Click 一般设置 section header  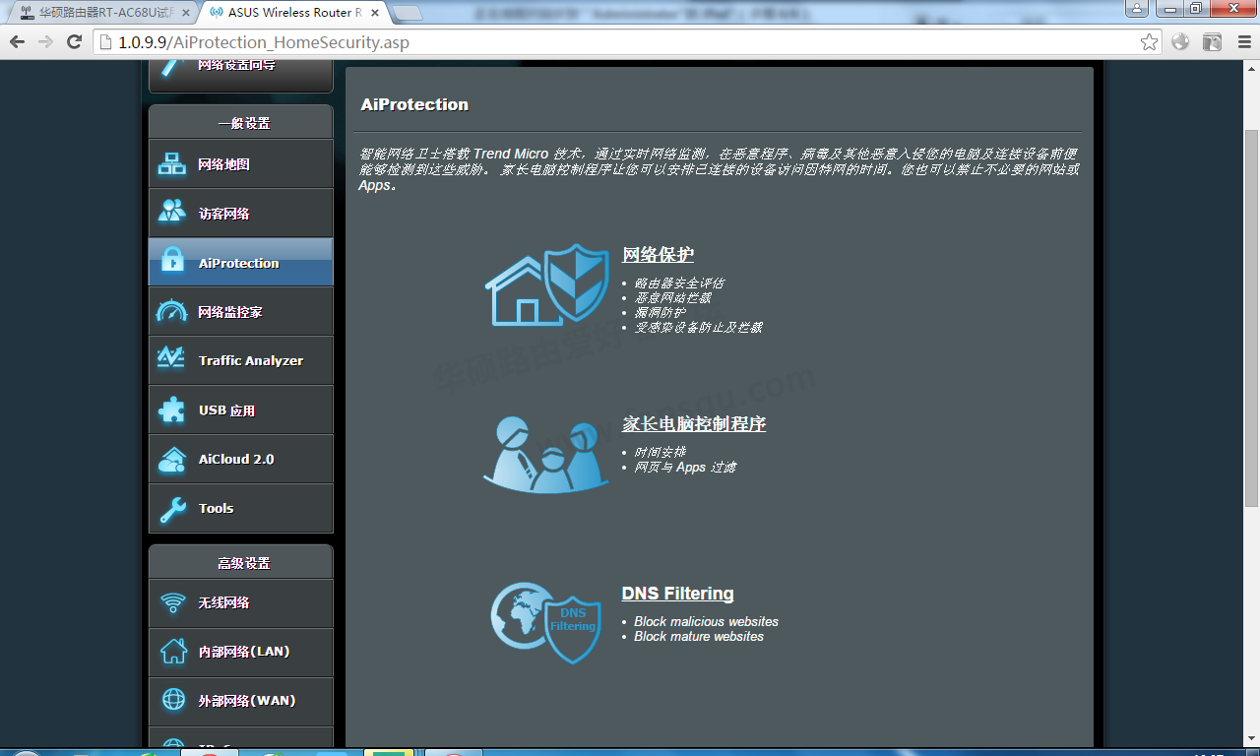pyautogui.click(x=243, y=123)
